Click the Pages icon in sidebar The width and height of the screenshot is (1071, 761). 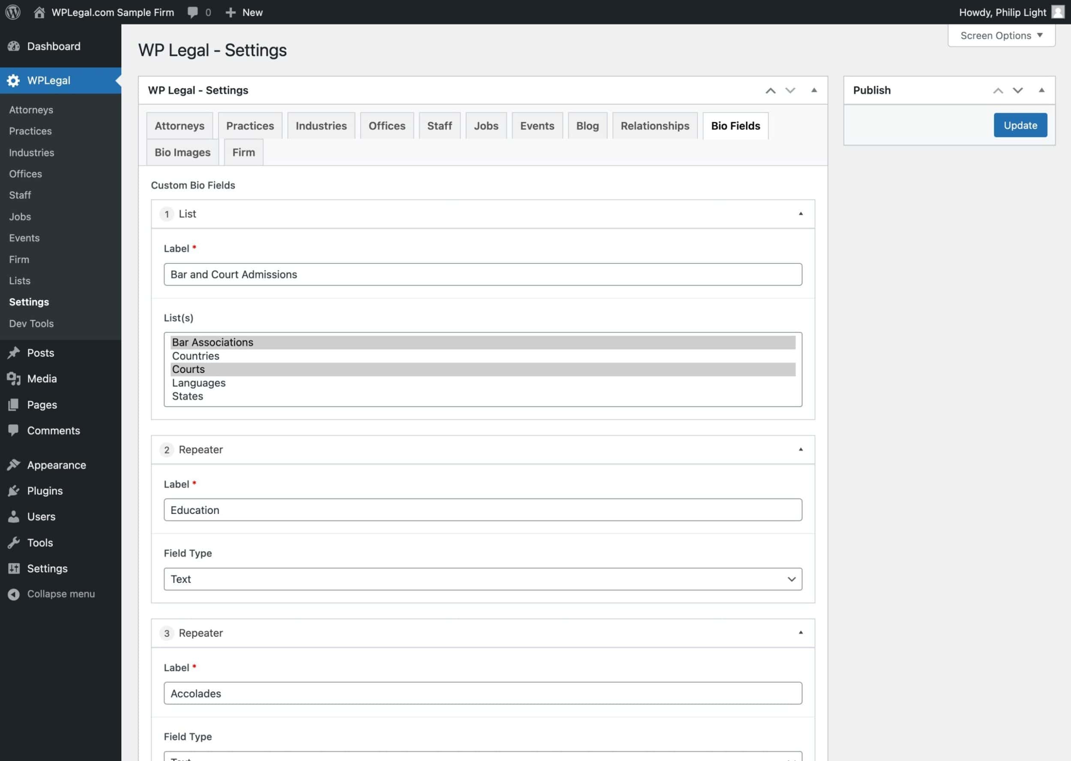[14, 405]
